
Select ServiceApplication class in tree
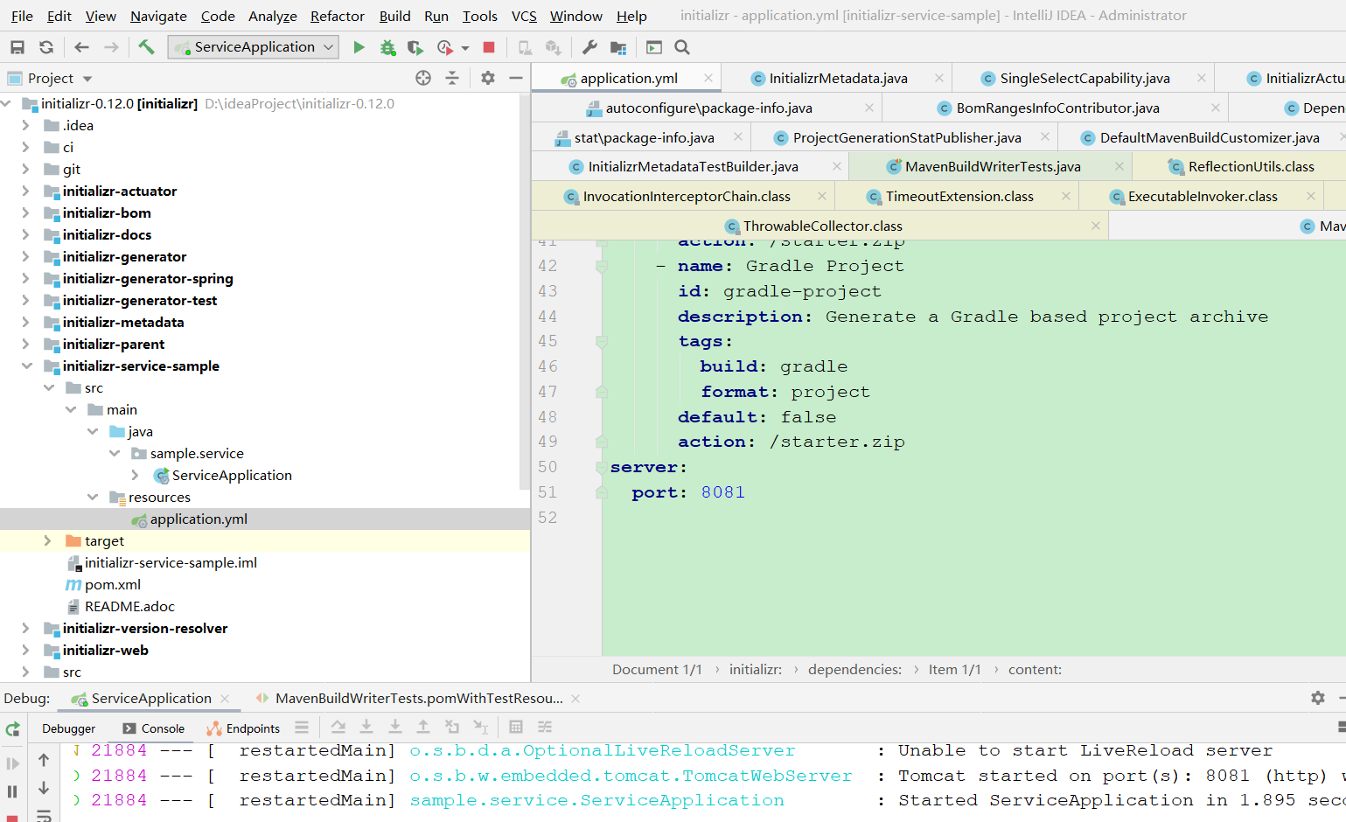(x=232, y=475)
